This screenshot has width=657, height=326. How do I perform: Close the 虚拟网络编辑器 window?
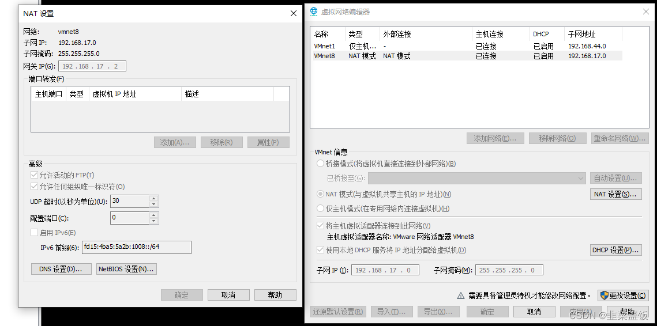[646, 12]
